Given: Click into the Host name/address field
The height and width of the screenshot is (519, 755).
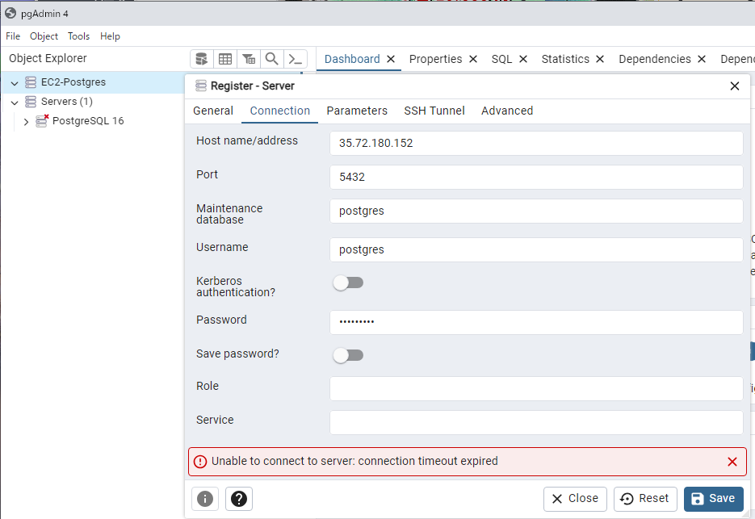Looking at the screenshot, I should coord(535,144).
